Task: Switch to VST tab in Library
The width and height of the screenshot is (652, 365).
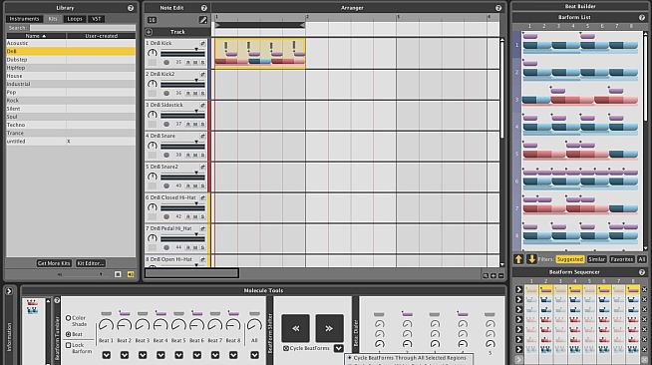Action: tap(96, 19)
